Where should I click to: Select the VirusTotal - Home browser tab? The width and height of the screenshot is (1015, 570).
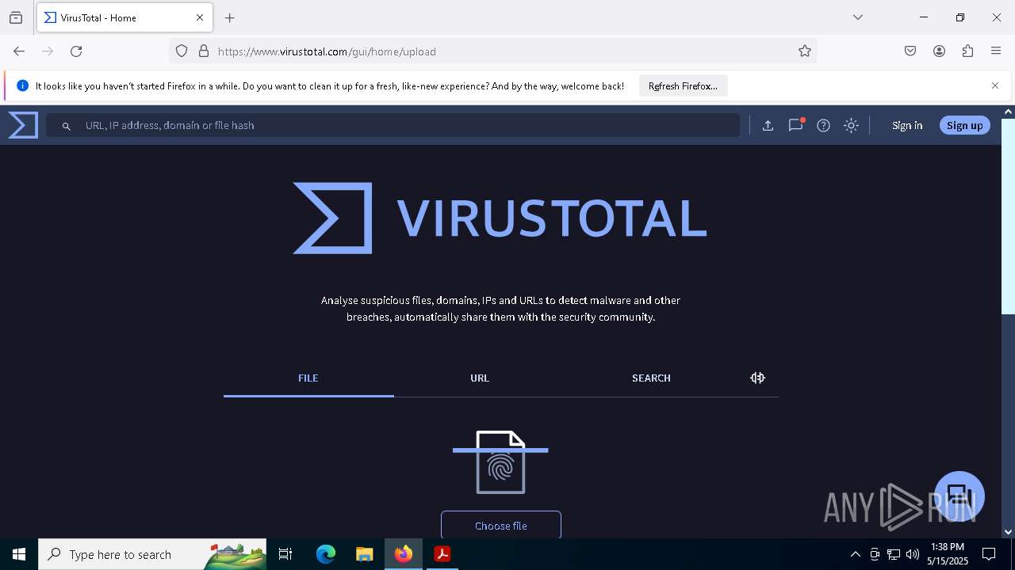coord(124,17)
